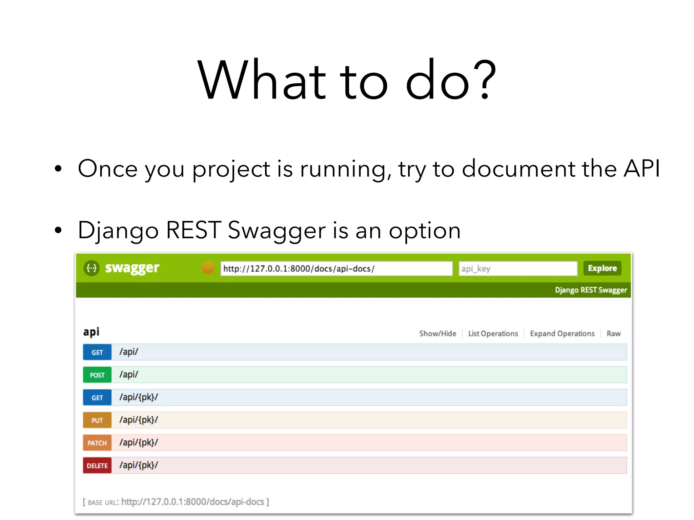The height and width of the screenshot is (520, 694).
Task: Expand the GET /api/ operation row
Action: 355,352
